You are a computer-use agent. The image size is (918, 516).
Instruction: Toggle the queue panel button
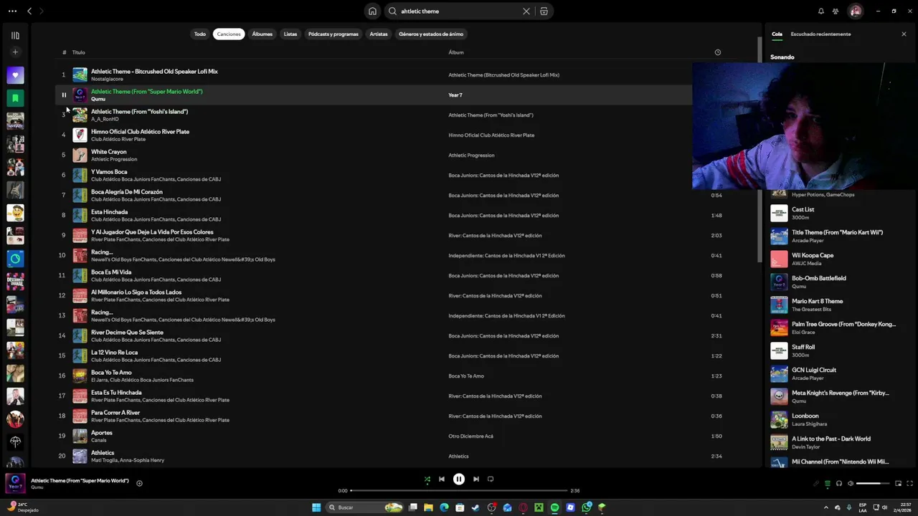tap(828, 484)
